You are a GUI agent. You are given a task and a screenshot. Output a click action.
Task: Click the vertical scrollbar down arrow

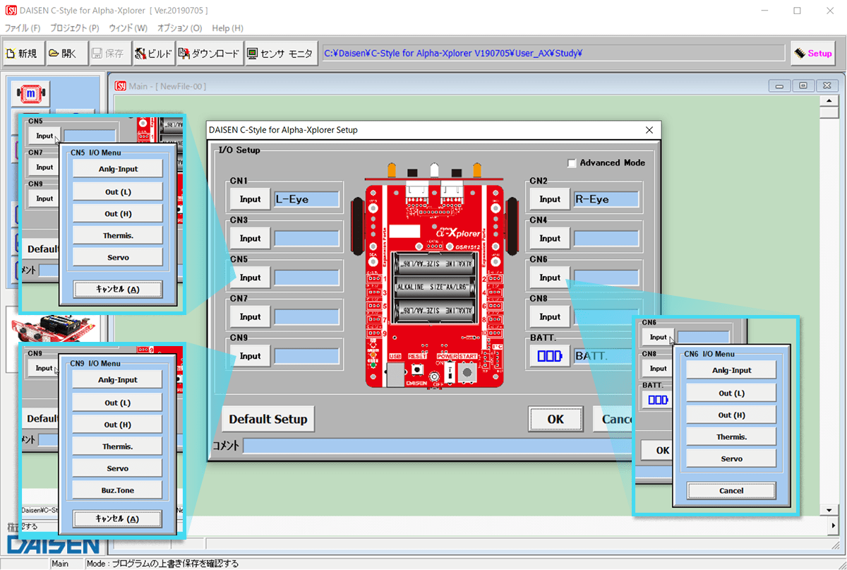pyautogui.click(x=829, y=510)
